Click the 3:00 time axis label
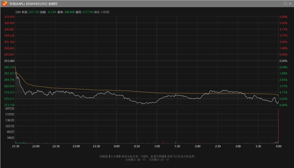Image resolution: width=294 pixels, height=168 pixels. pyautogui.click(x=238, y=146)
